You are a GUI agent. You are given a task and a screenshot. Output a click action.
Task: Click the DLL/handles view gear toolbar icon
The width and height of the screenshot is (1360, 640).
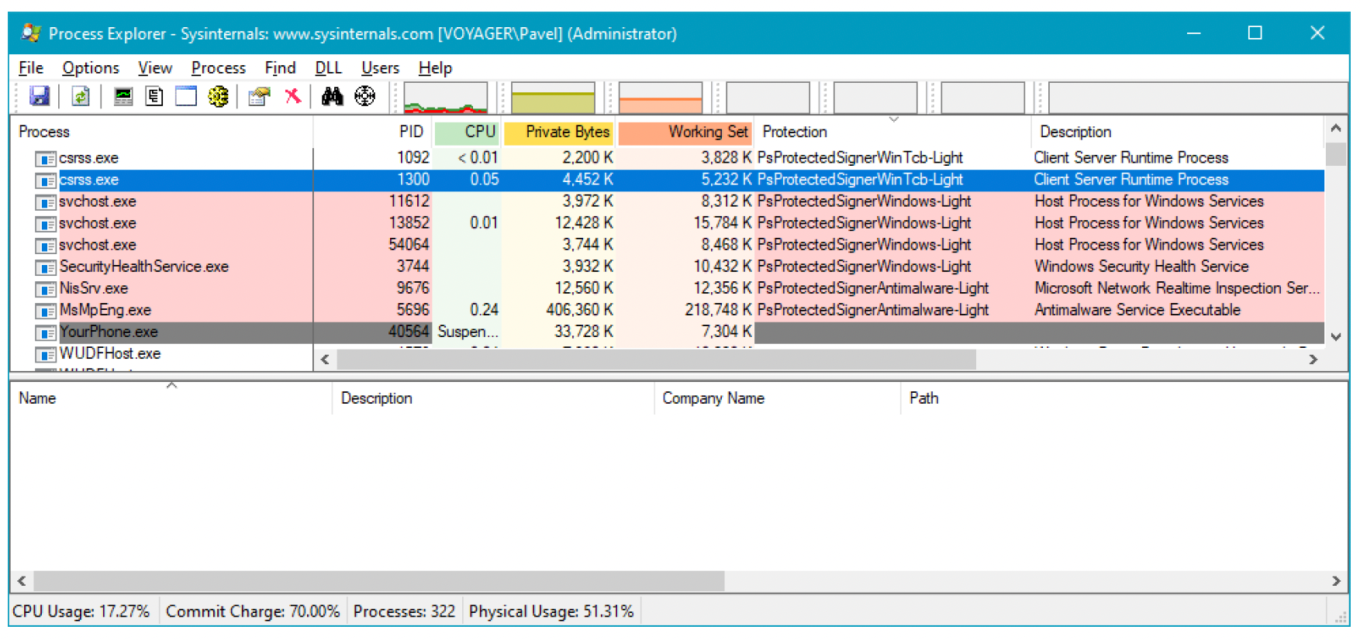[x=219, y=96]
